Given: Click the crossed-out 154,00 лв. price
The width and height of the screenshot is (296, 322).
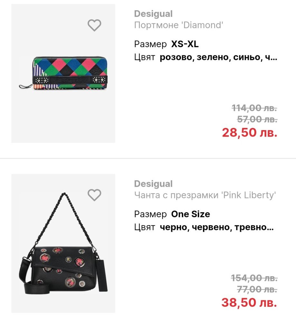Looking at the screenshot, I should pyautogui.click(x=254, y=278).
